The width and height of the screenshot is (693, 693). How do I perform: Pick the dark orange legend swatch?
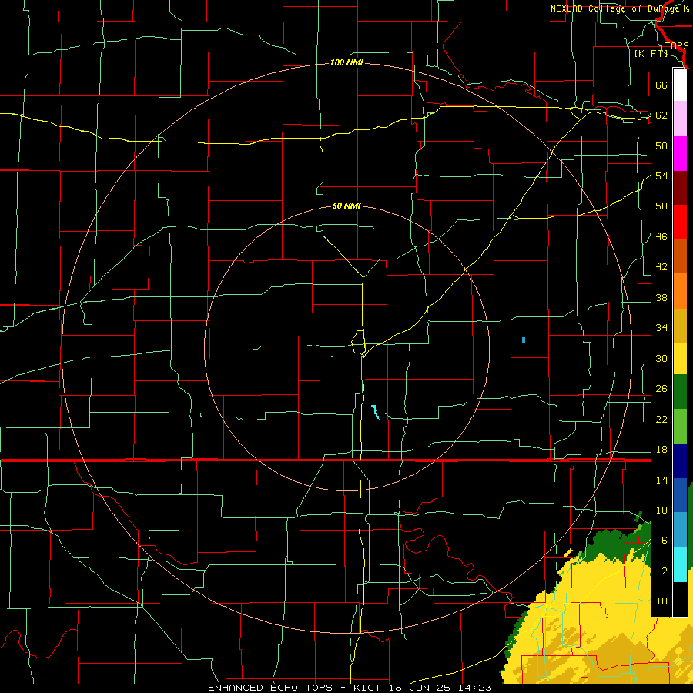[680, 256]
